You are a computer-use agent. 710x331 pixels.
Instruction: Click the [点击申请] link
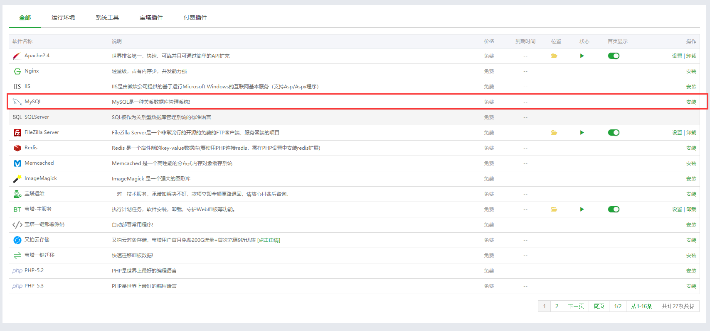pos(269,240)
